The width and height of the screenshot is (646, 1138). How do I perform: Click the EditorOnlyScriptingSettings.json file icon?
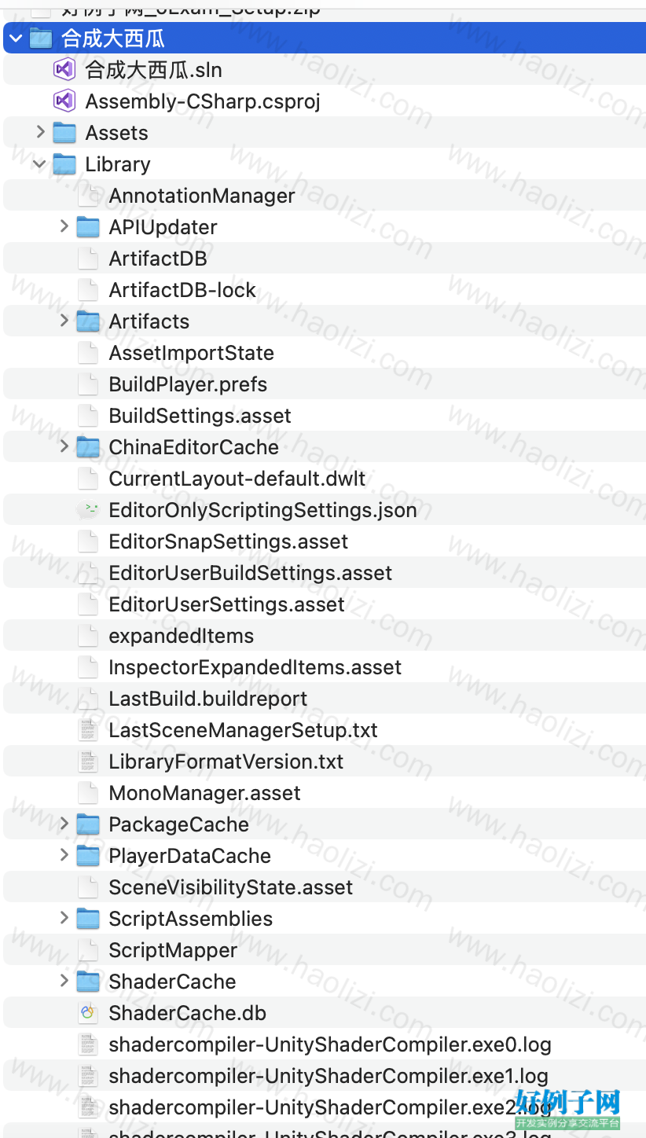(89, 510)
